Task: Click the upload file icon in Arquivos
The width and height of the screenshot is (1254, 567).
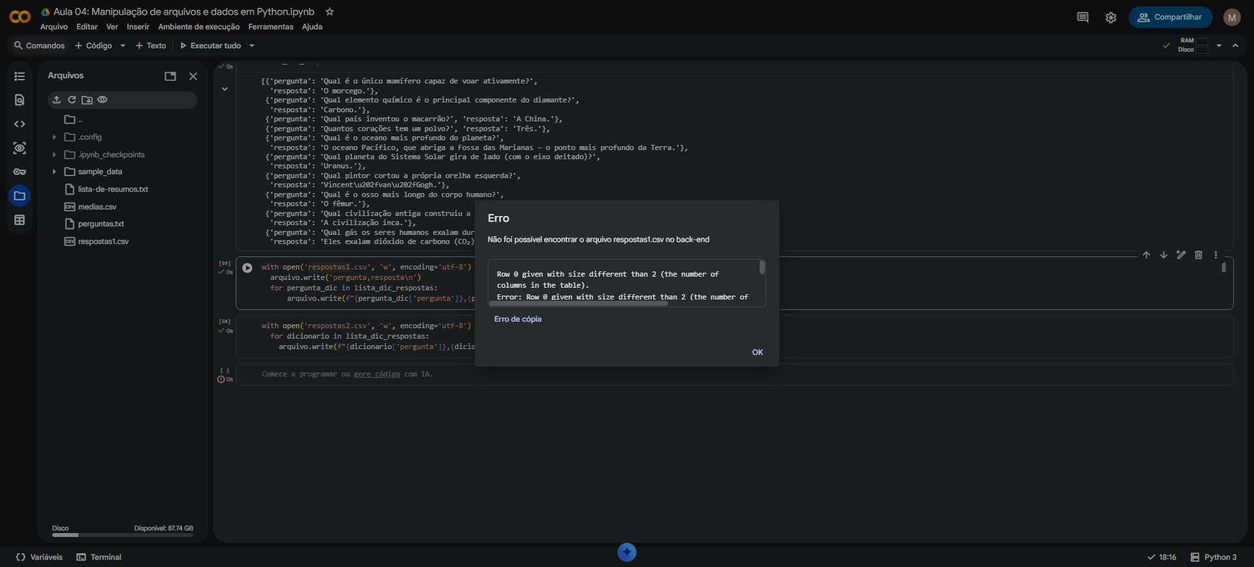Action: (x=57, y=100)
